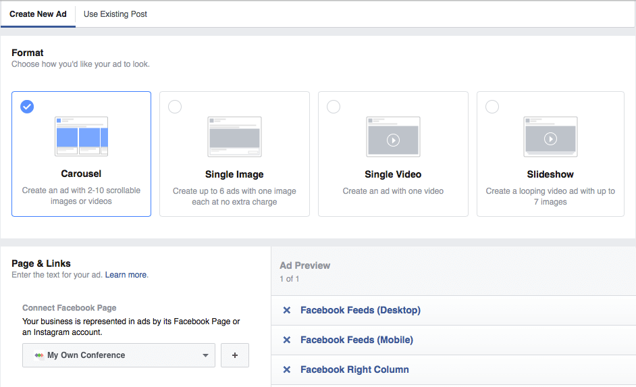Open the Facebook Feeds (Mobile) preview
The width and height of the screenshot is (636, 387).
(356, 340)
